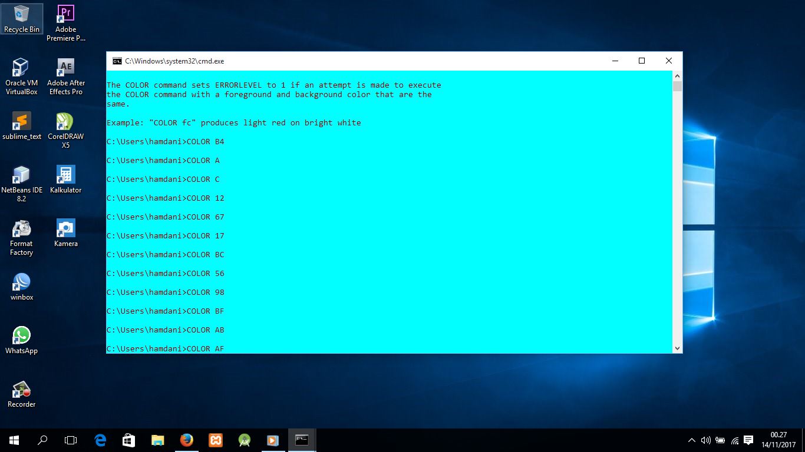Click the 'COLOR 67' command line
The width and height of the screenshot is (805, 452).
pyautogui.click(x=166, y=217)
